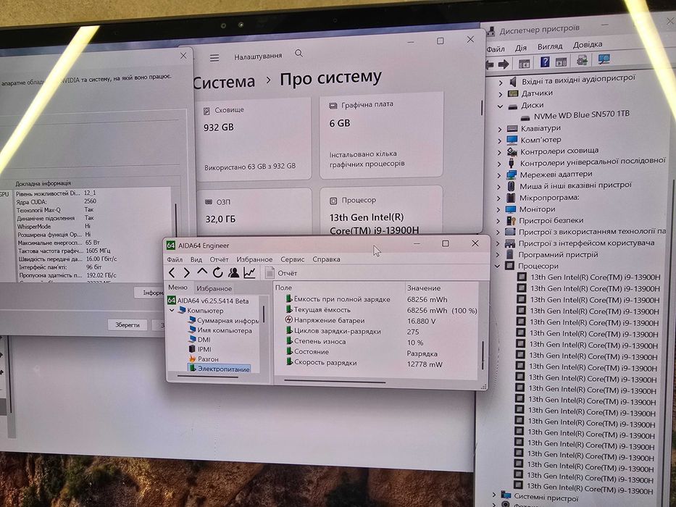
Task: Click Графічна плата card icon
Action: pyautogui.click(x=333, y=105)
